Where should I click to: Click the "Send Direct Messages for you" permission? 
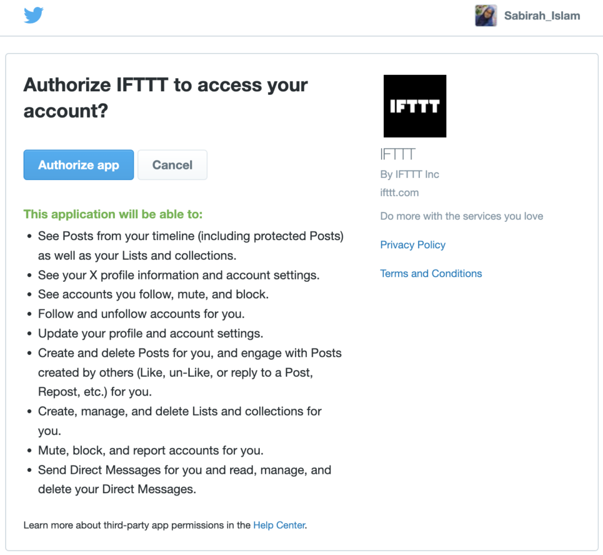coord(184,470)
